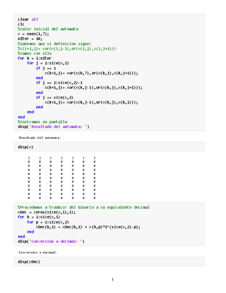Screen dimensions: 226x293
Task: Click the disp('Resultado del automata: ') line
Action: [53, 127]
